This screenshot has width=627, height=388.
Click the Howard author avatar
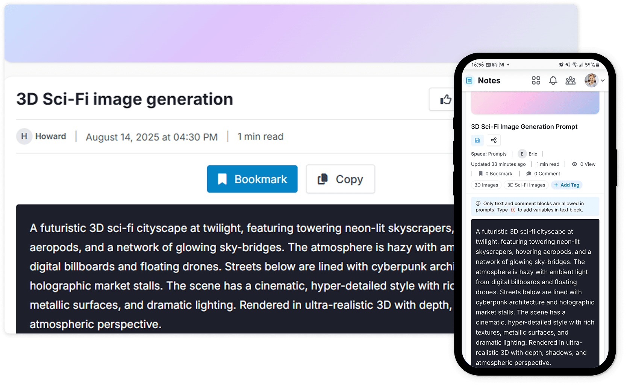24,136
